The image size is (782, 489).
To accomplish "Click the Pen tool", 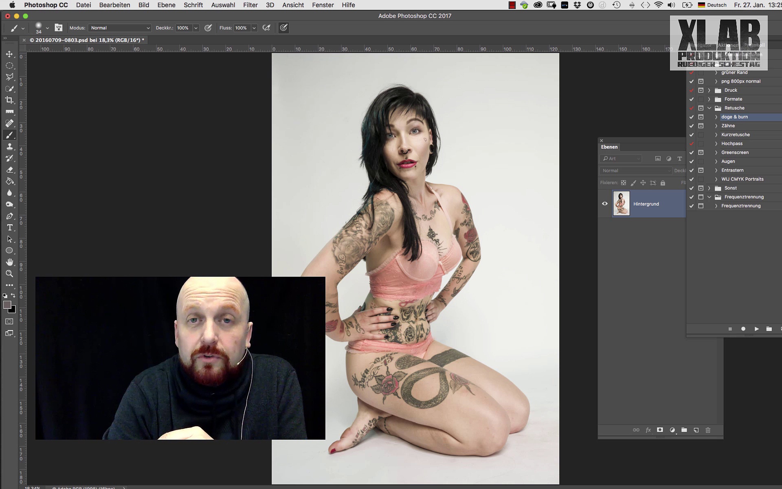I will click(9, 216).
